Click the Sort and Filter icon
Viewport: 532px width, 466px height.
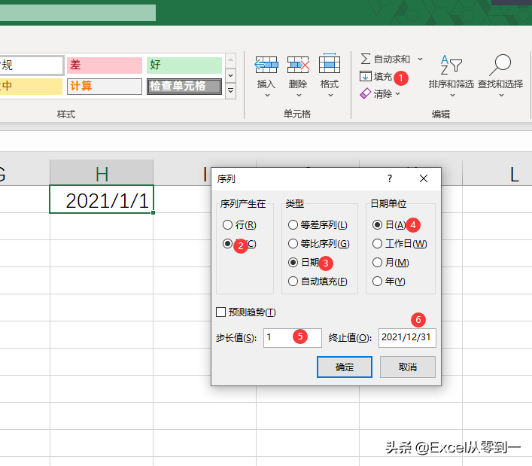[x=451, y=65]
